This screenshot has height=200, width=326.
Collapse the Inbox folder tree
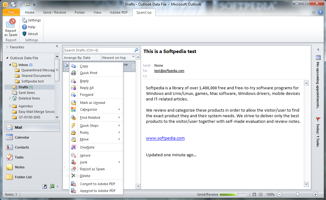[10, 65]
